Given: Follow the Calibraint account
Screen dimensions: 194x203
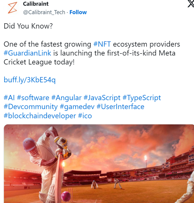Looking at the screenshot, I should tap(78, 12).
